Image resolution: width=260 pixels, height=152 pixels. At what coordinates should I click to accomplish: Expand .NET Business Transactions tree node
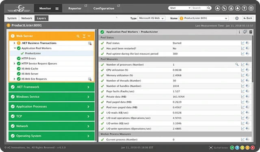pos(14,43)
